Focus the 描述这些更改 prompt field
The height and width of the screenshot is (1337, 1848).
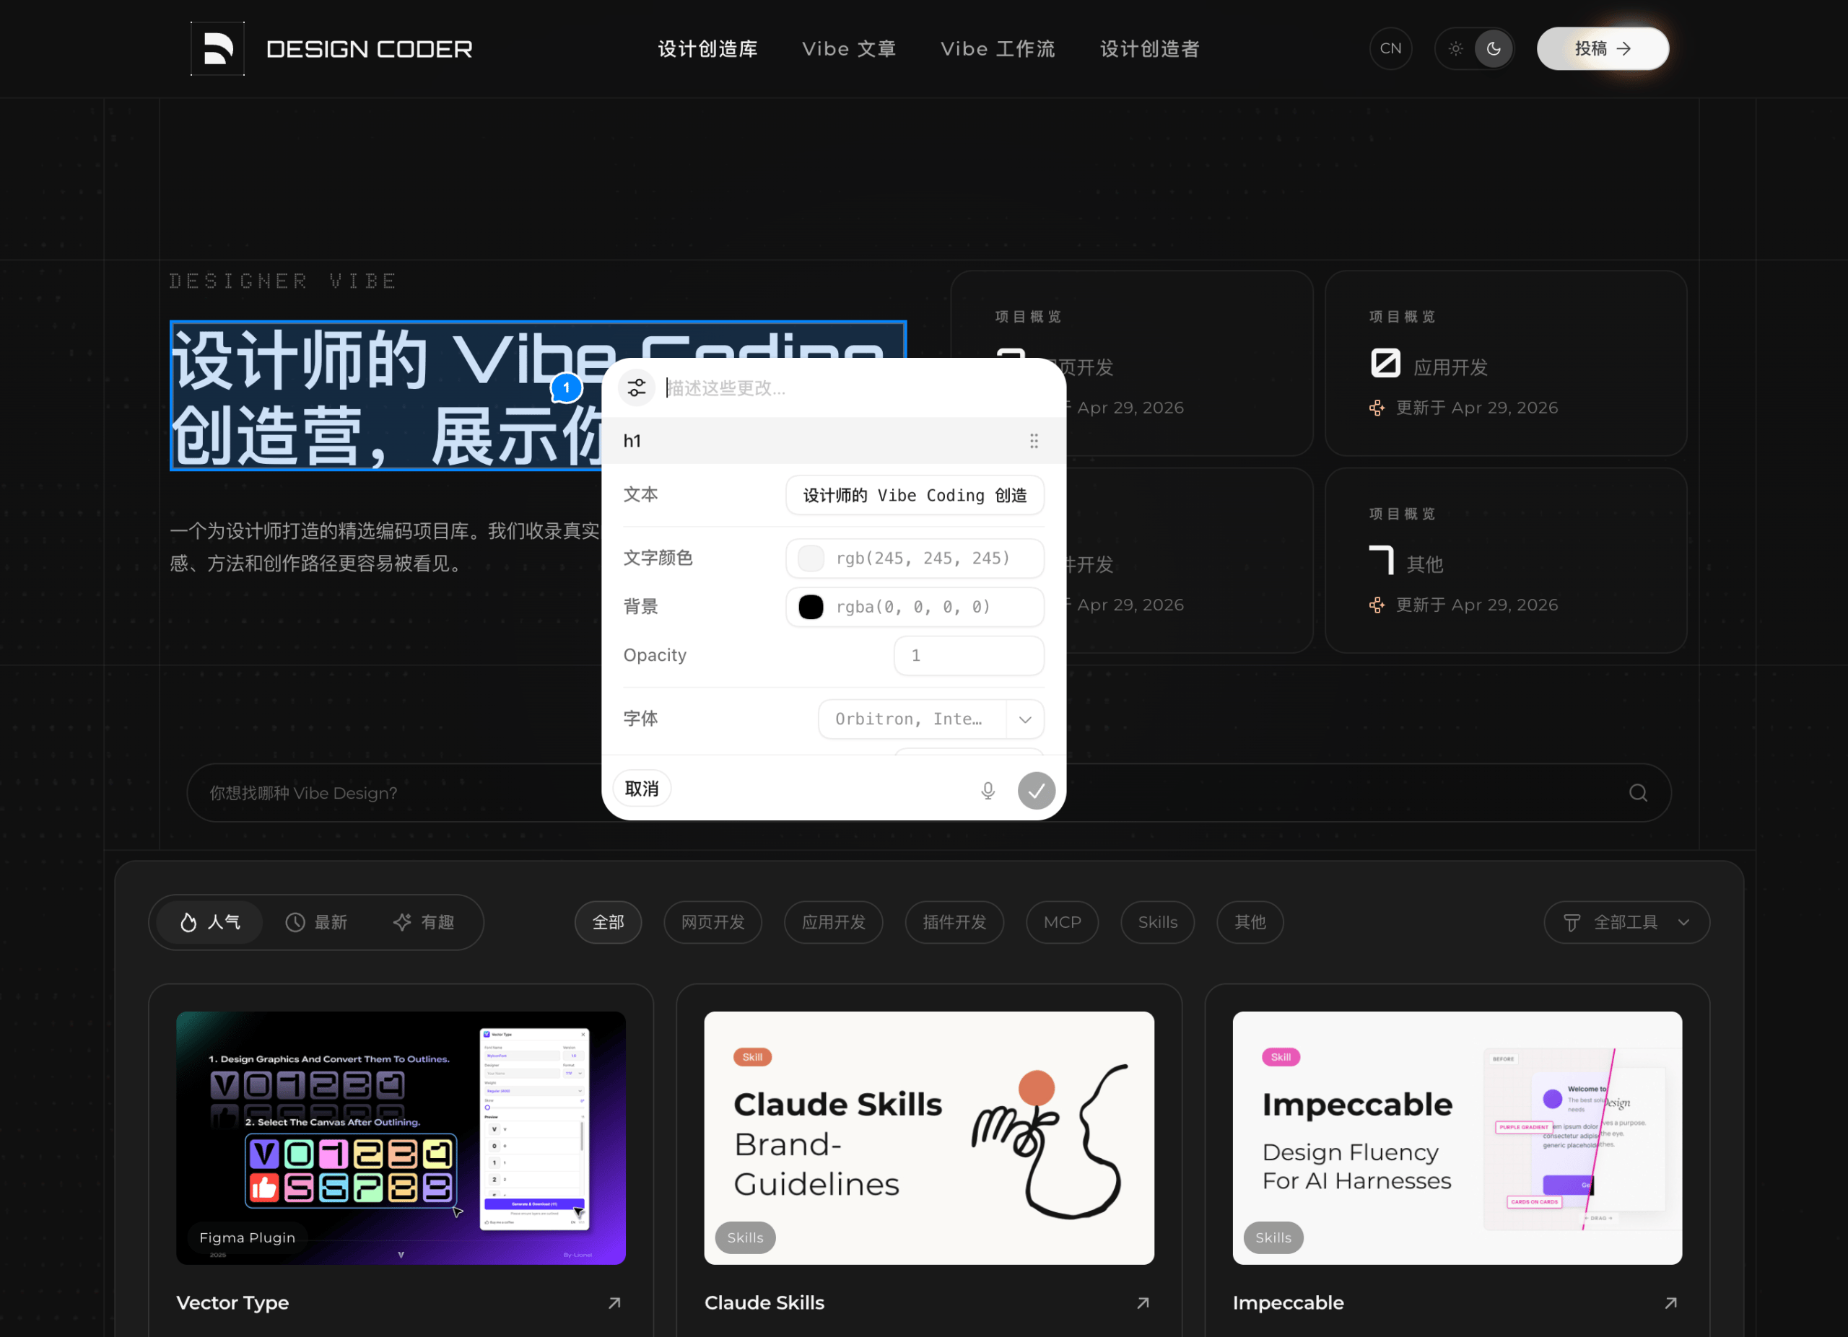click(855, 387)
